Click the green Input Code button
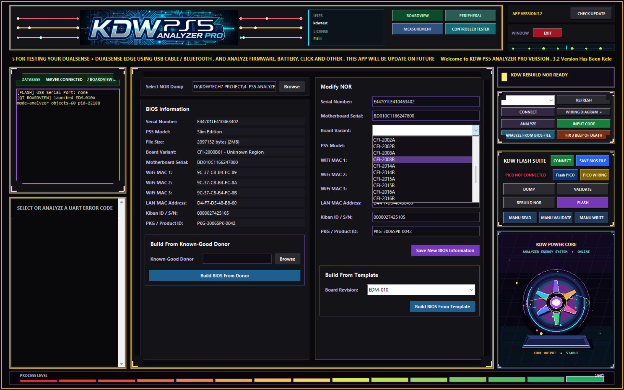Screen dimensions: 624x390 click(583, 124)
